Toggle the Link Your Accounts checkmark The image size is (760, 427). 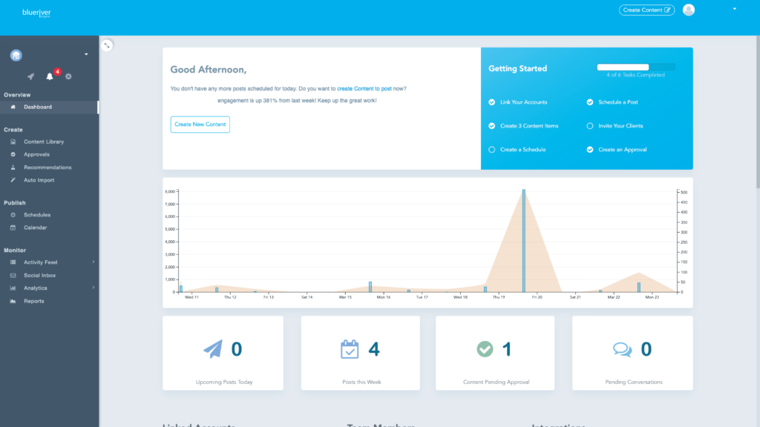[491, 102]
